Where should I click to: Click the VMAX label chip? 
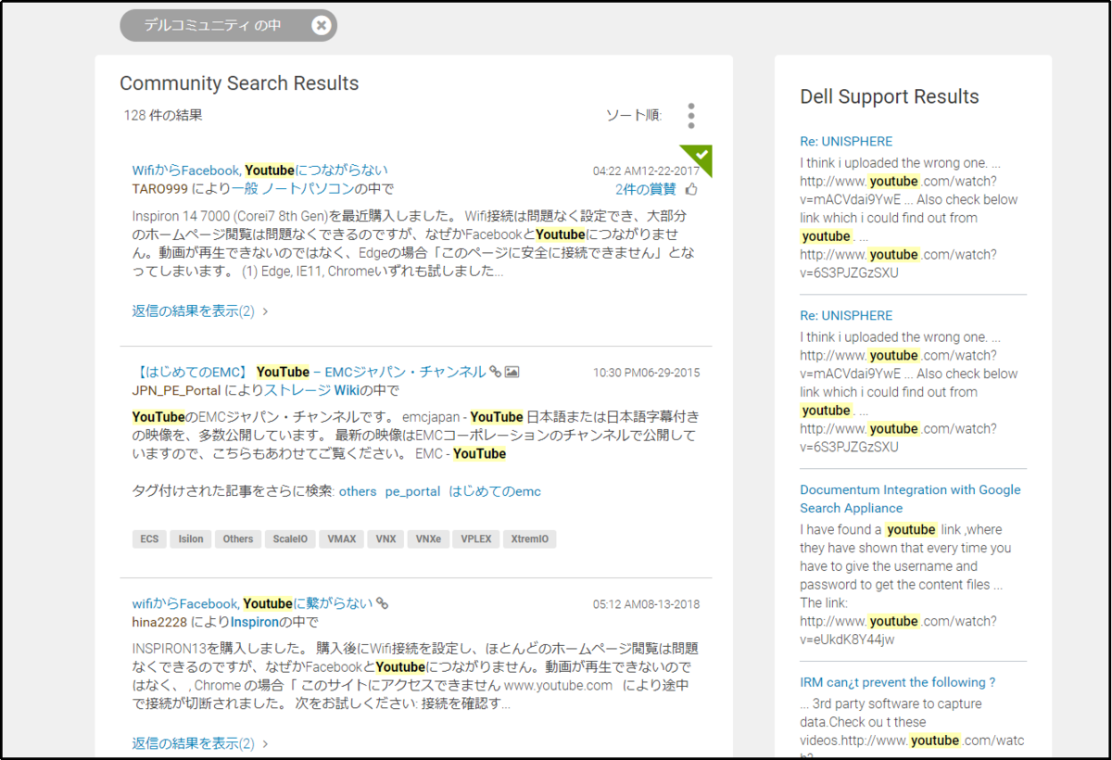341,539
